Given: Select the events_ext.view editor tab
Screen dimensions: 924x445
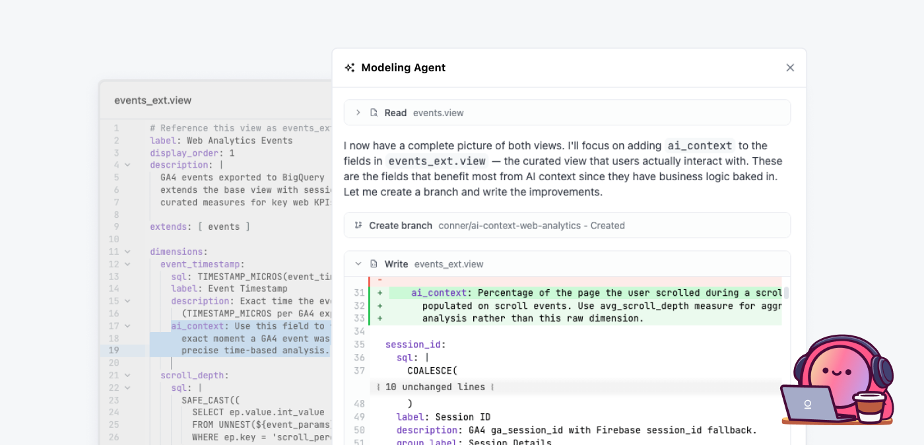Looking at the screenshot, I should 153,100.
